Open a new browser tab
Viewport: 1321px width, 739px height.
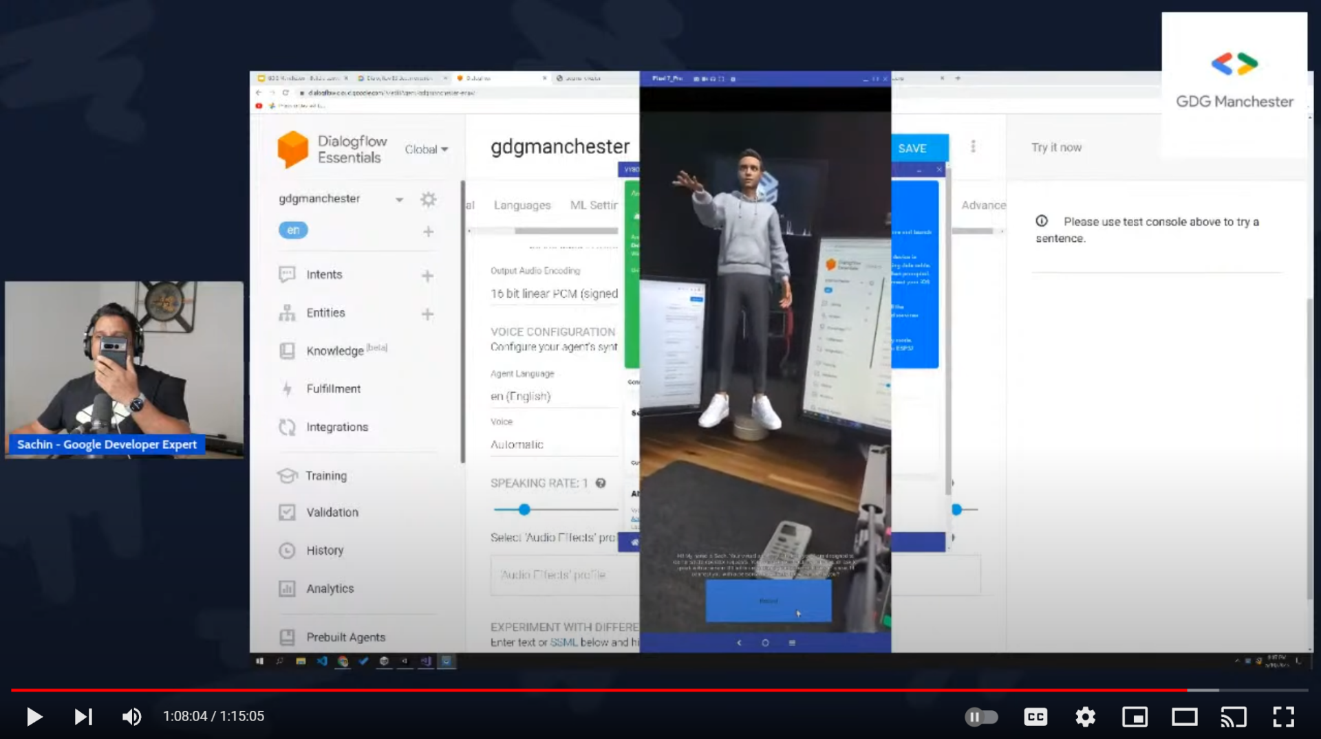958,78
